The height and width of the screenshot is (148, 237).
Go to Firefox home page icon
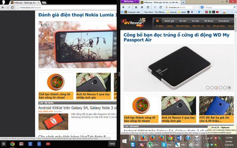click(136, 7)
